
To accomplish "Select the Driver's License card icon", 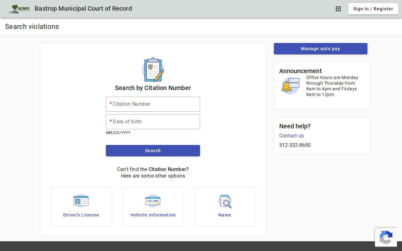I will click(81, 201).
